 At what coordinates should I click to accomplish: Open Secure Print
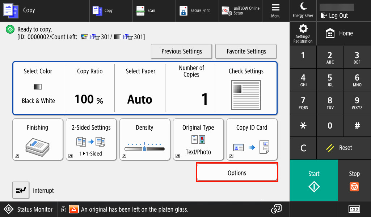coord(197,10)
